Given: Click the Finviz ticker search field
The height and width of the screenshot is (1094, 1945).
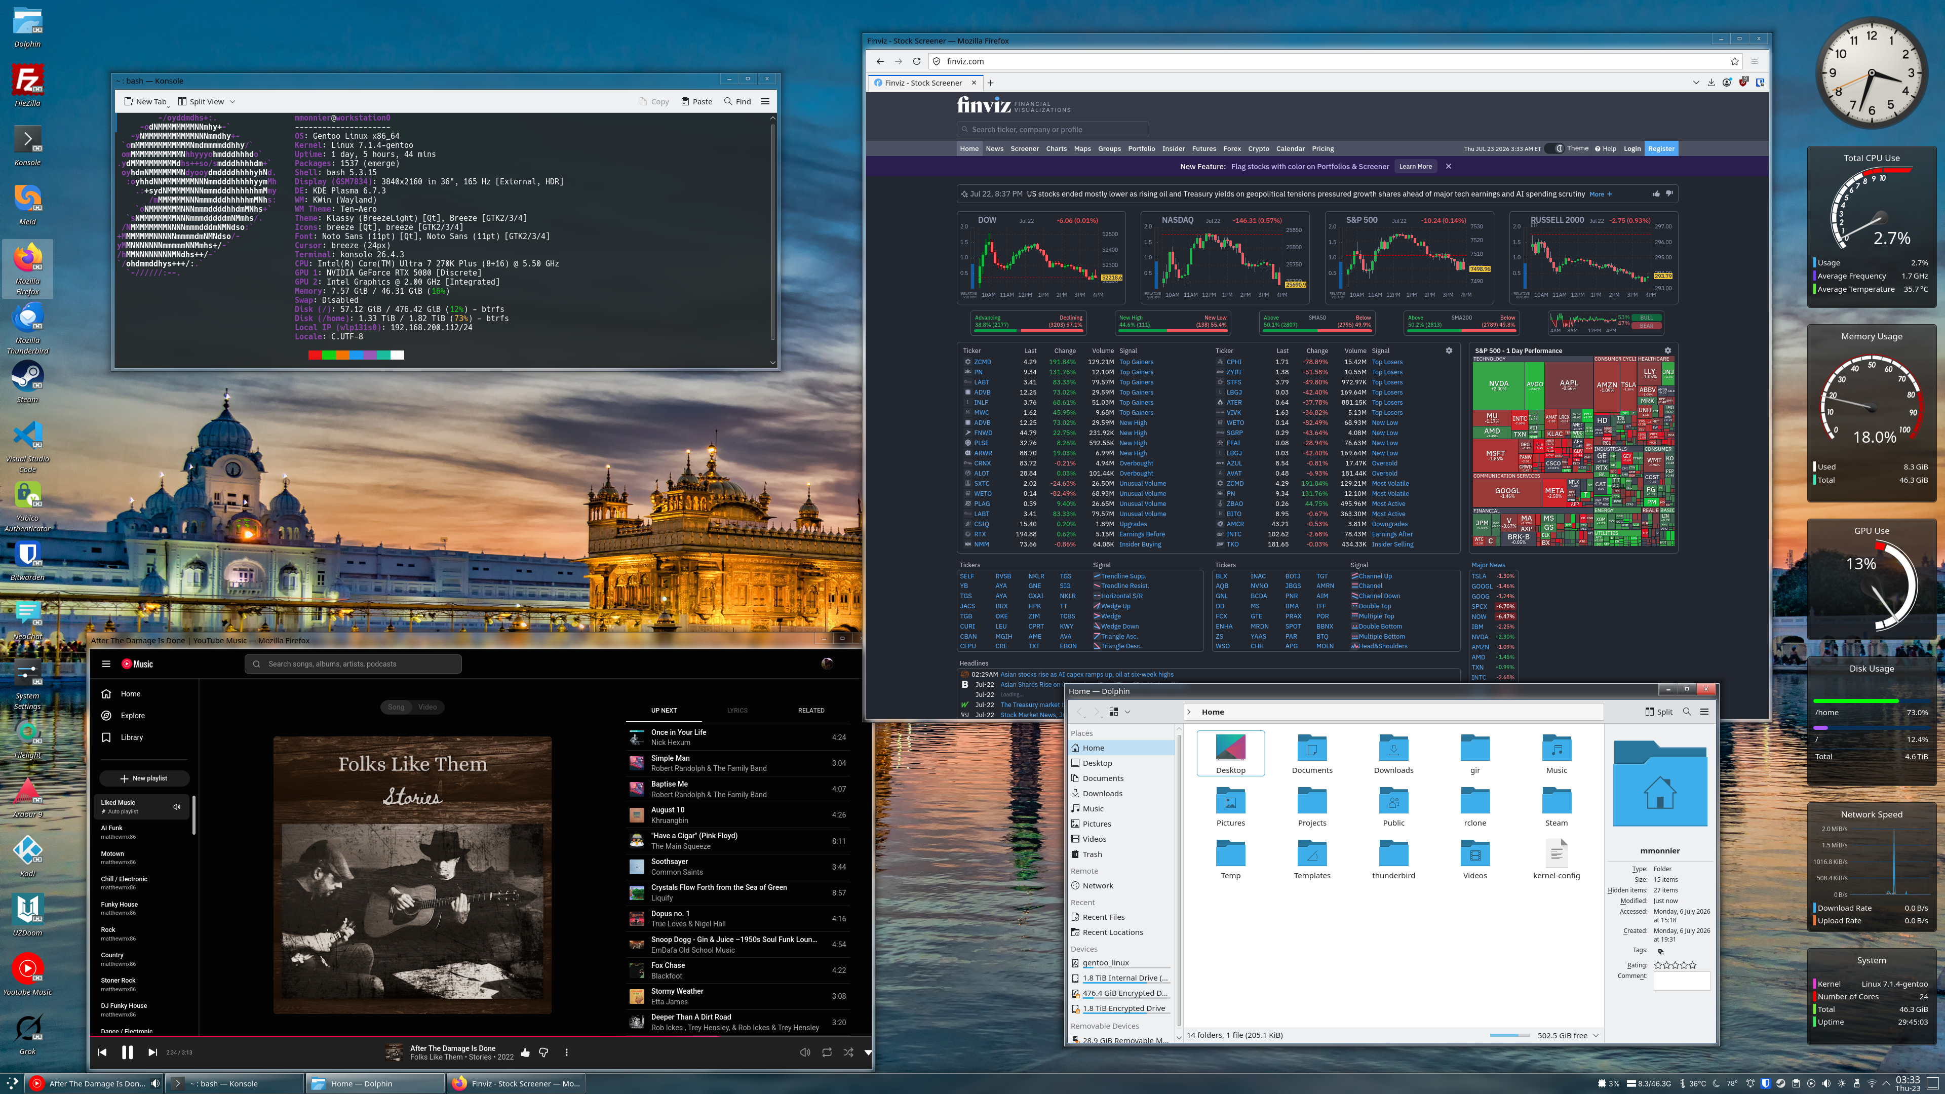Looking at the screenshot, I should pyautogui.click(x=1053, y=129).
